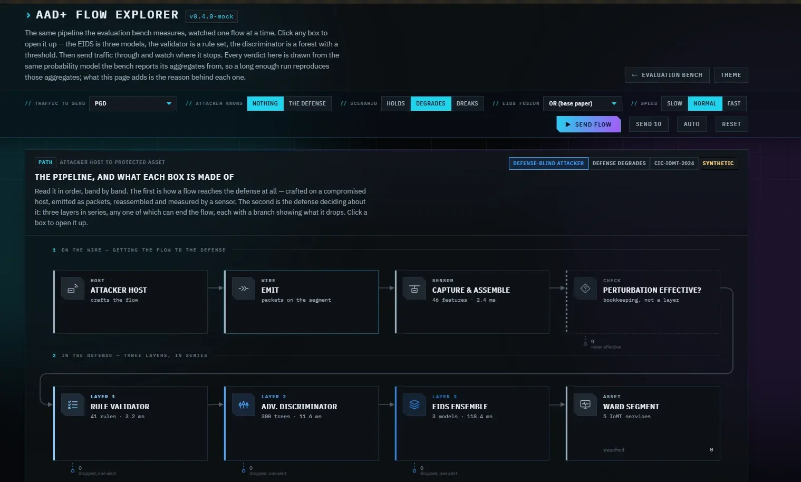Set attacker knows to The Defense
The height and width of the screenshot is (482, 801).
307,103
